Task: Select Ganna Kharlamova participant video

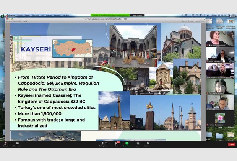Action: [220, 86]
